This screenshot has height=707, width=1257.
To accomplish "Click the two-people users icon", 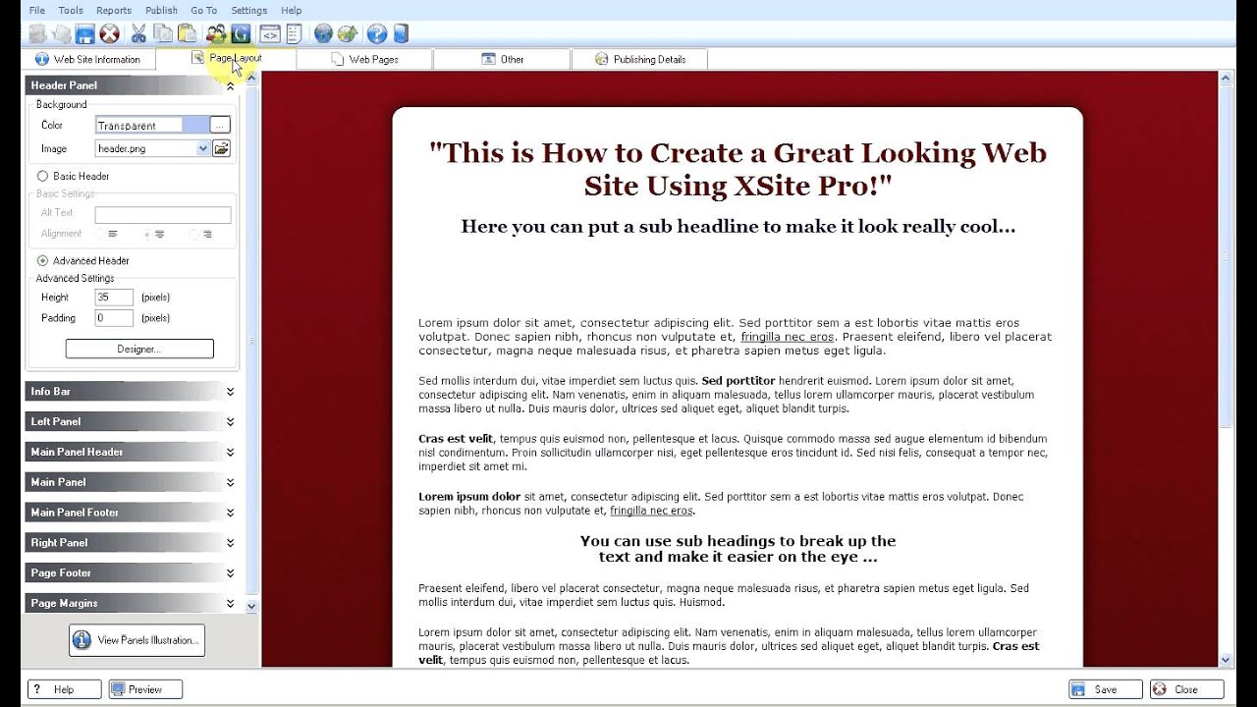I will pyautogui.click(x=216, y=33).
